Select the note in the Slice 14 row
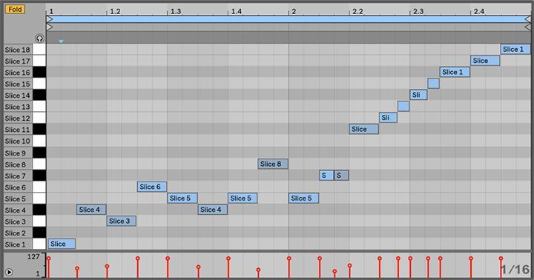The width and height of the screenshot is (534, 280). 418,95
